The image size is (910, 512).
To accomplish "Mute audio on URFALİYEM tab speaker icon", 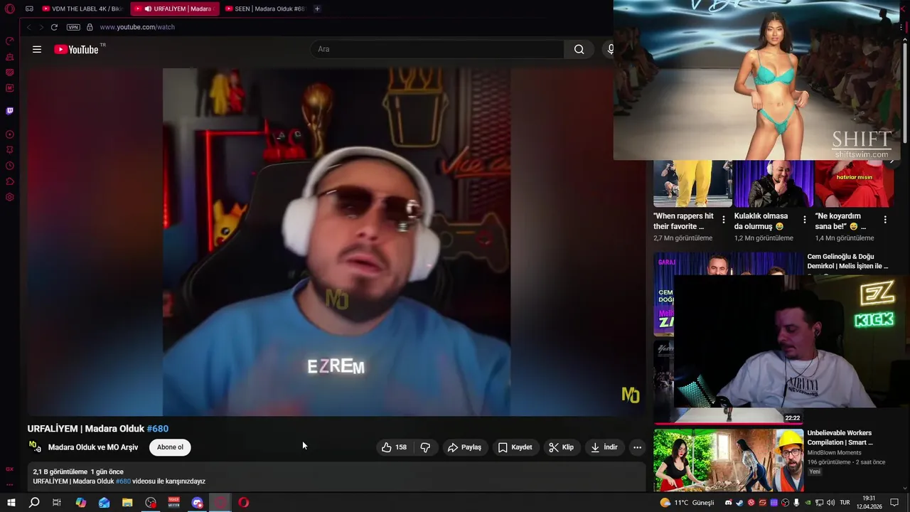I will [x=148, y=9].
